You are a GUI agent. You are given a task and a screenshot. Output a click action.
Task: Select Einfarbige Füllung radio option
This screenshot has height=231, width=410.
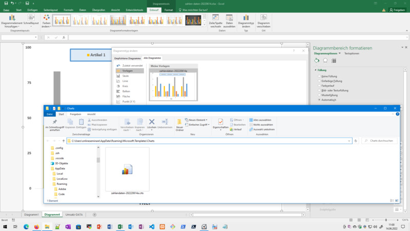(319, 81)
